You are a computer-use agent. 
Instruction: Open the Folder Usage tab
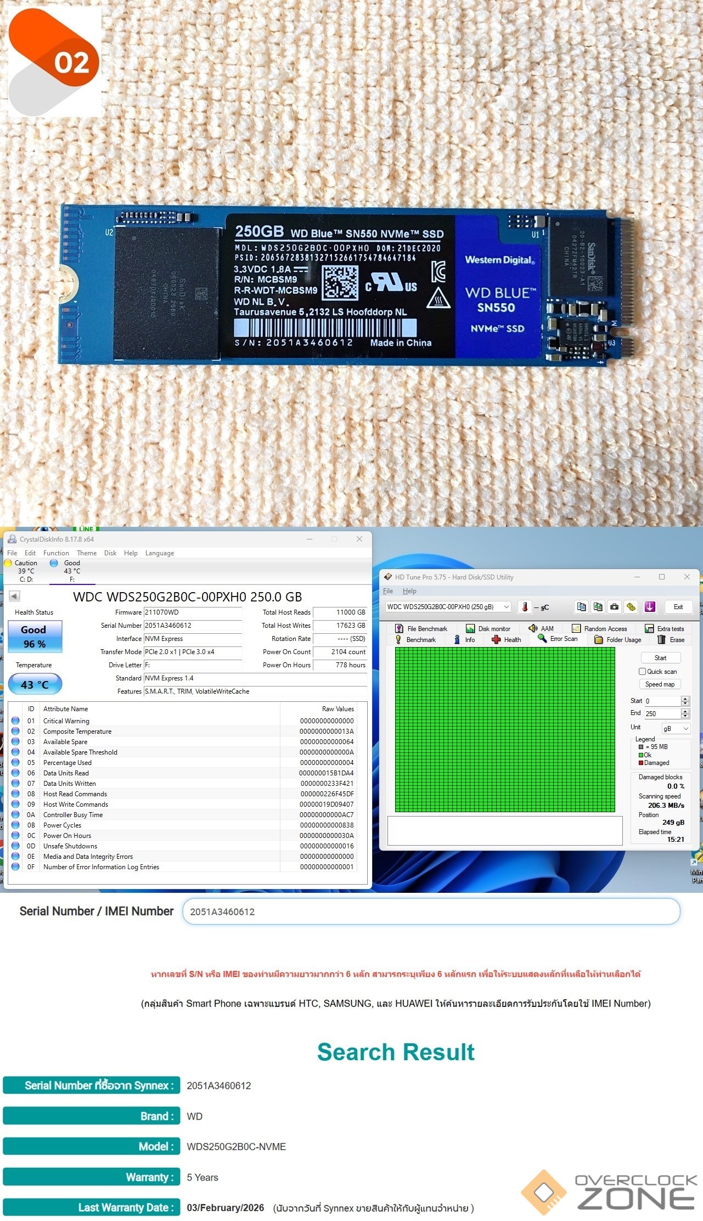click(618, 640)
